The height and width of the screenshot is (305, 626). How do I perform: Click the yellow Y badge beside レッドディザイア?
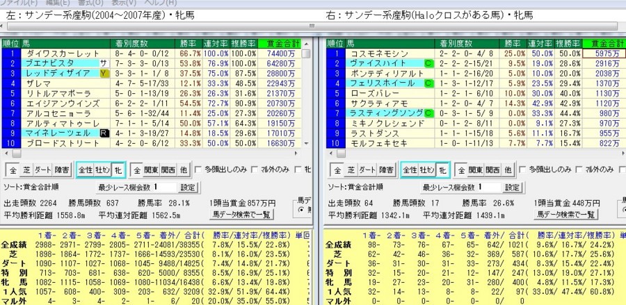[104, 74]
